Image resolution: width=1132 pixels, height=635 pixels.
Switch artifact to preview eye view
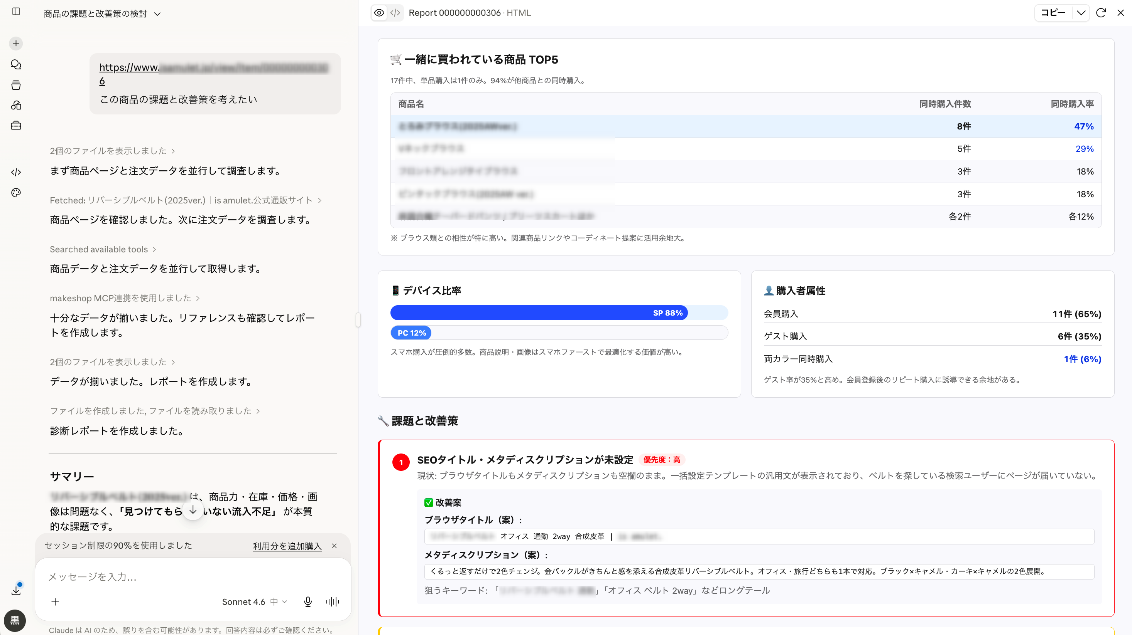coord(379,13)
